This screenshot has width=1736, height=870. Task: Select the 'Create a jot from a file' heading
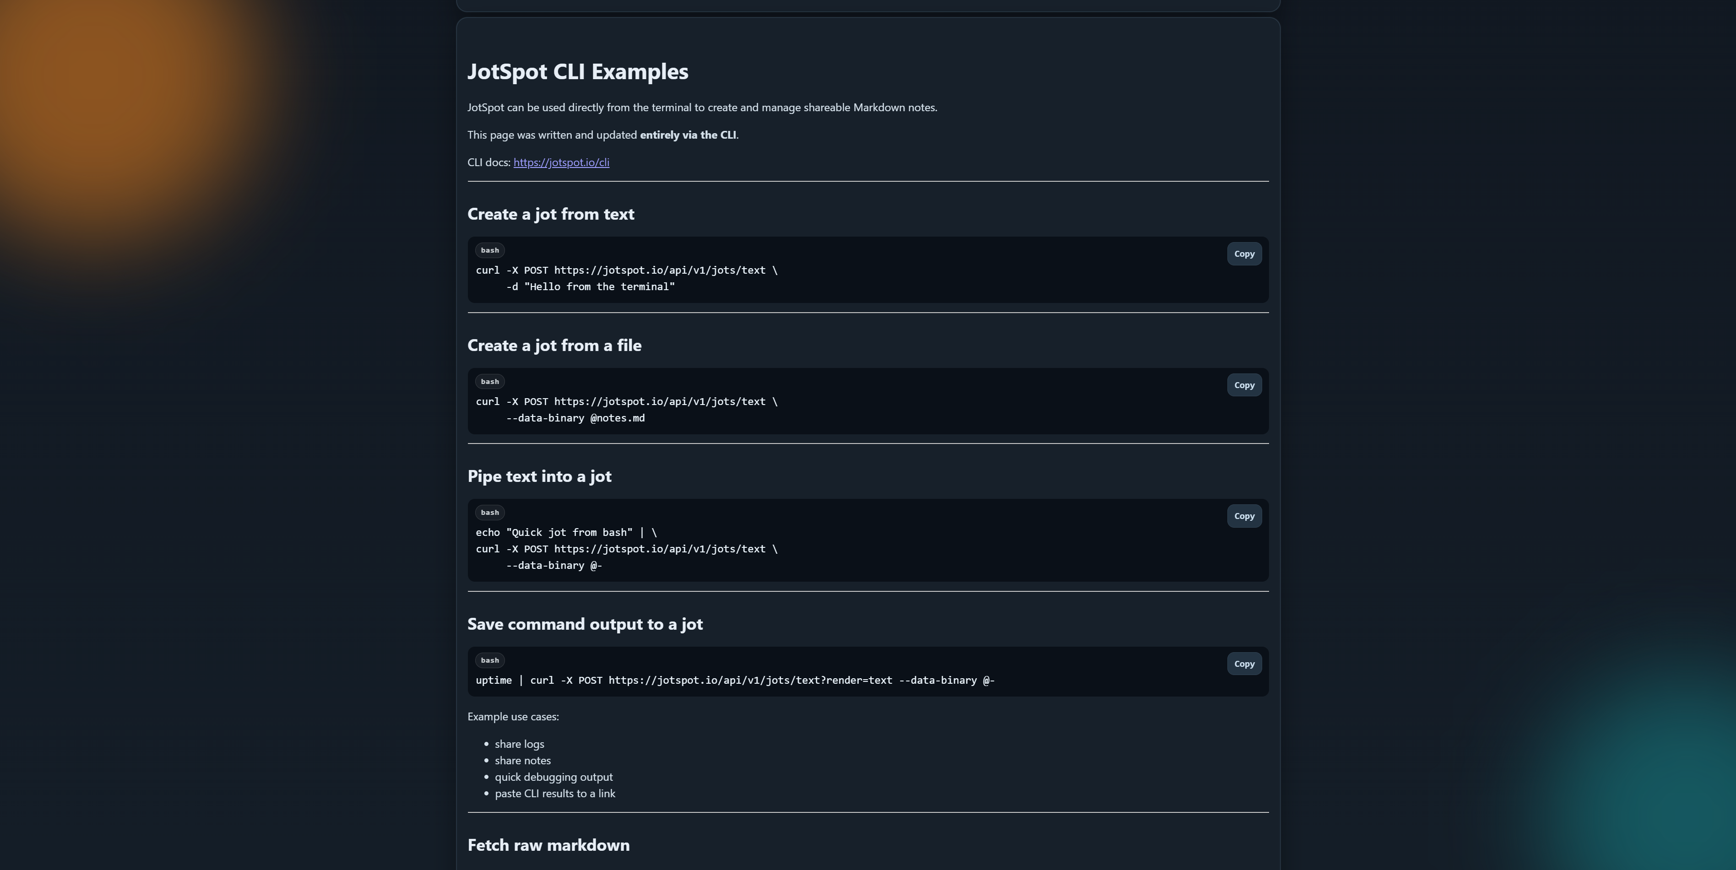pyautogui.click(x=554, y=345)
